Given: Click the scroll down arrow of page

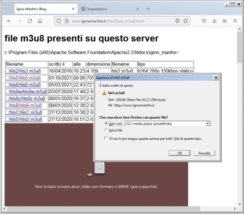Looking at the screenshot, I should pos(240,204).
